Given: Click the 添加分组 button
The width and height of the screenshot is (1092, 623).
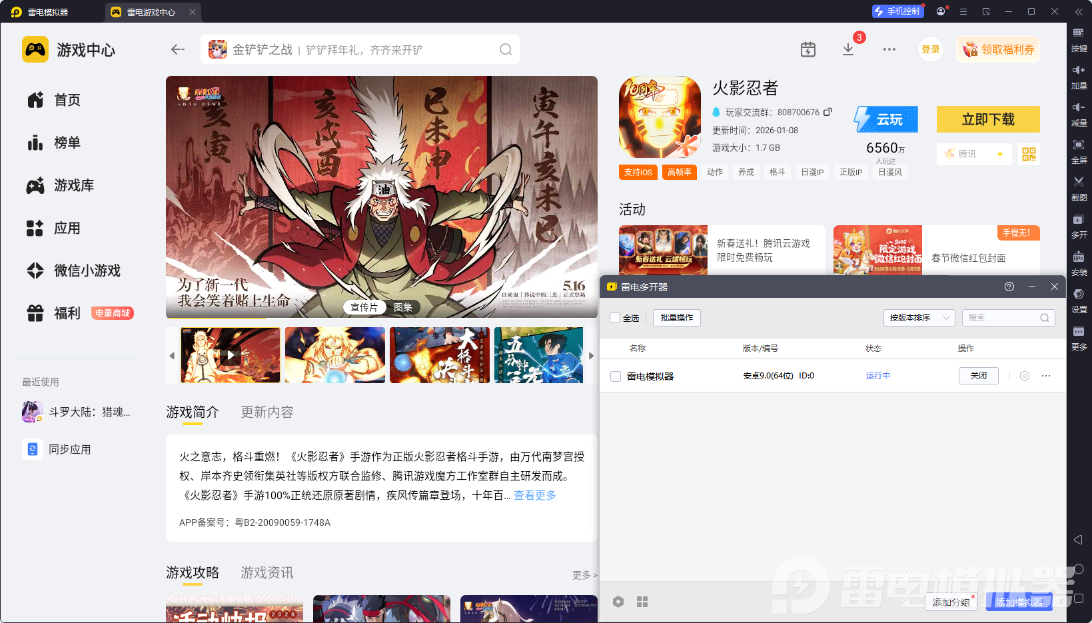Looking at the screenshot, I should pyautogui.click(x=951, y=602).
